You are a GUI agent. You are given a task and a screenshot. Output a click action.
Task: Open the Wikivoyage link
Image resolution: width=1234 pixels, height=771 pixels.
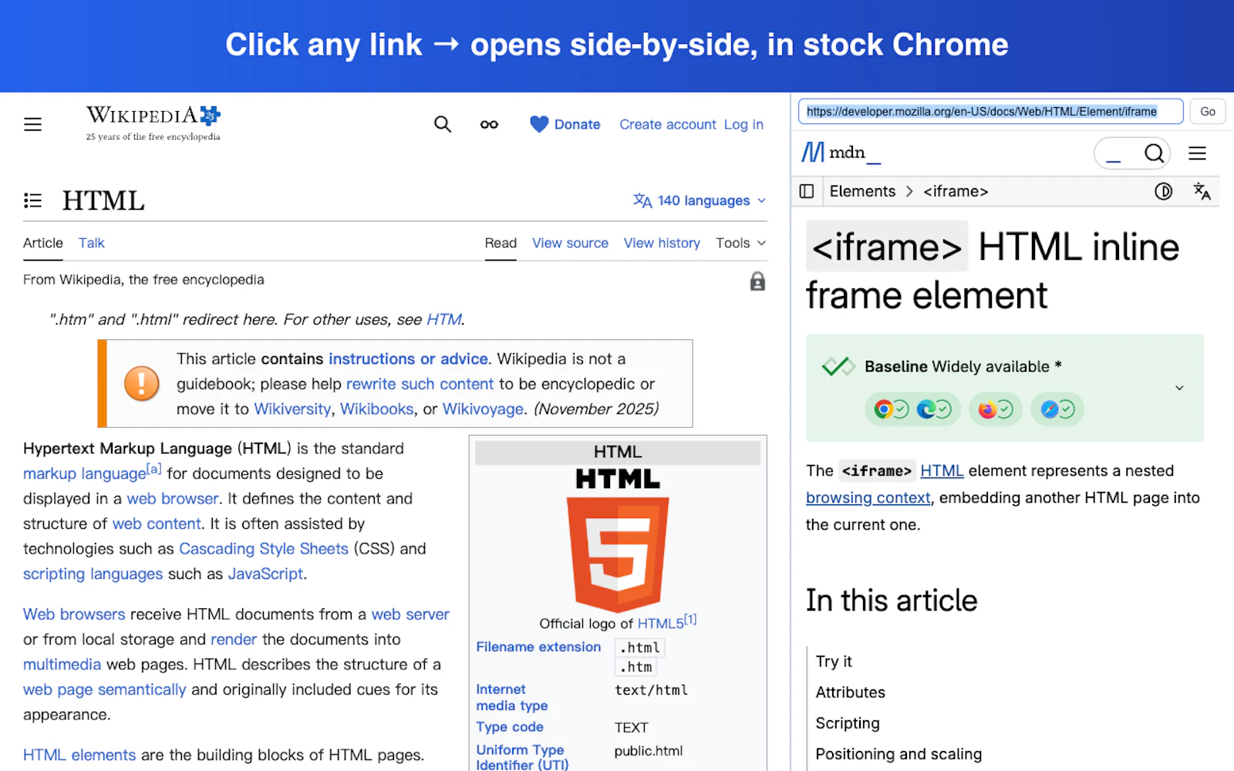(483, 409)
